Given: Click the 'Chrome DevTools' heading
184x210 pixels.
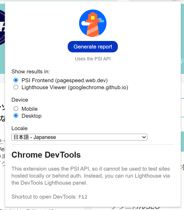Looking at the screenshot, I should tap(46, 155).
